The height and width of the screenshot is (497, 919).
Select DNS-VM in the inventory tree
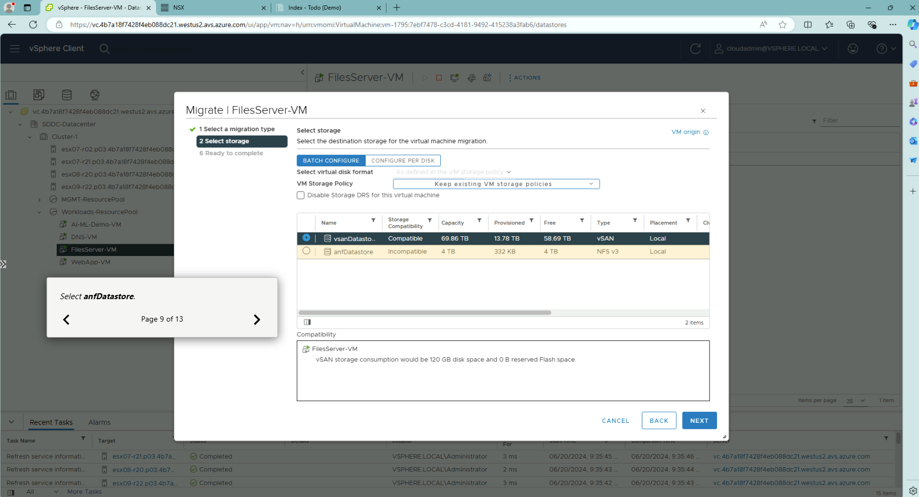click(84, 237)
